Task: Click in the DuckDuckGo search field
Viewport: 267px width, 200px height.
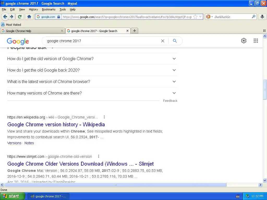Action: tap(232, 17)
